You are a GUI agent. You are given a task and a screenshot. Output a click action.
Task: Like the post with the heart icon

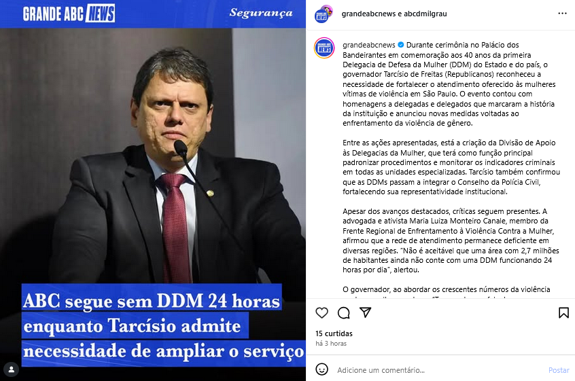[x=321, y=313]
